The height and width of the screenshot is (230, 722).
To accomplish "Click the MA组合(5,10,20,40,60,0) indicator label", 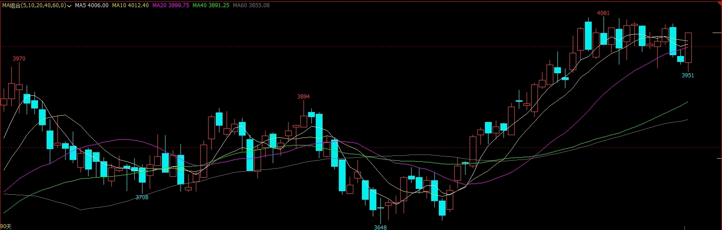I will coord(34,5).
